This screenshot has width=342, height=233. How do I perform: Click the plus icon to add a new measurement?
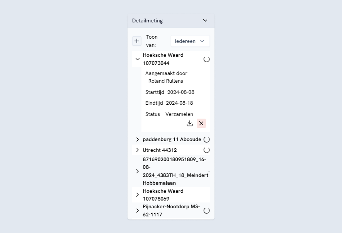(x=136, y=41)
